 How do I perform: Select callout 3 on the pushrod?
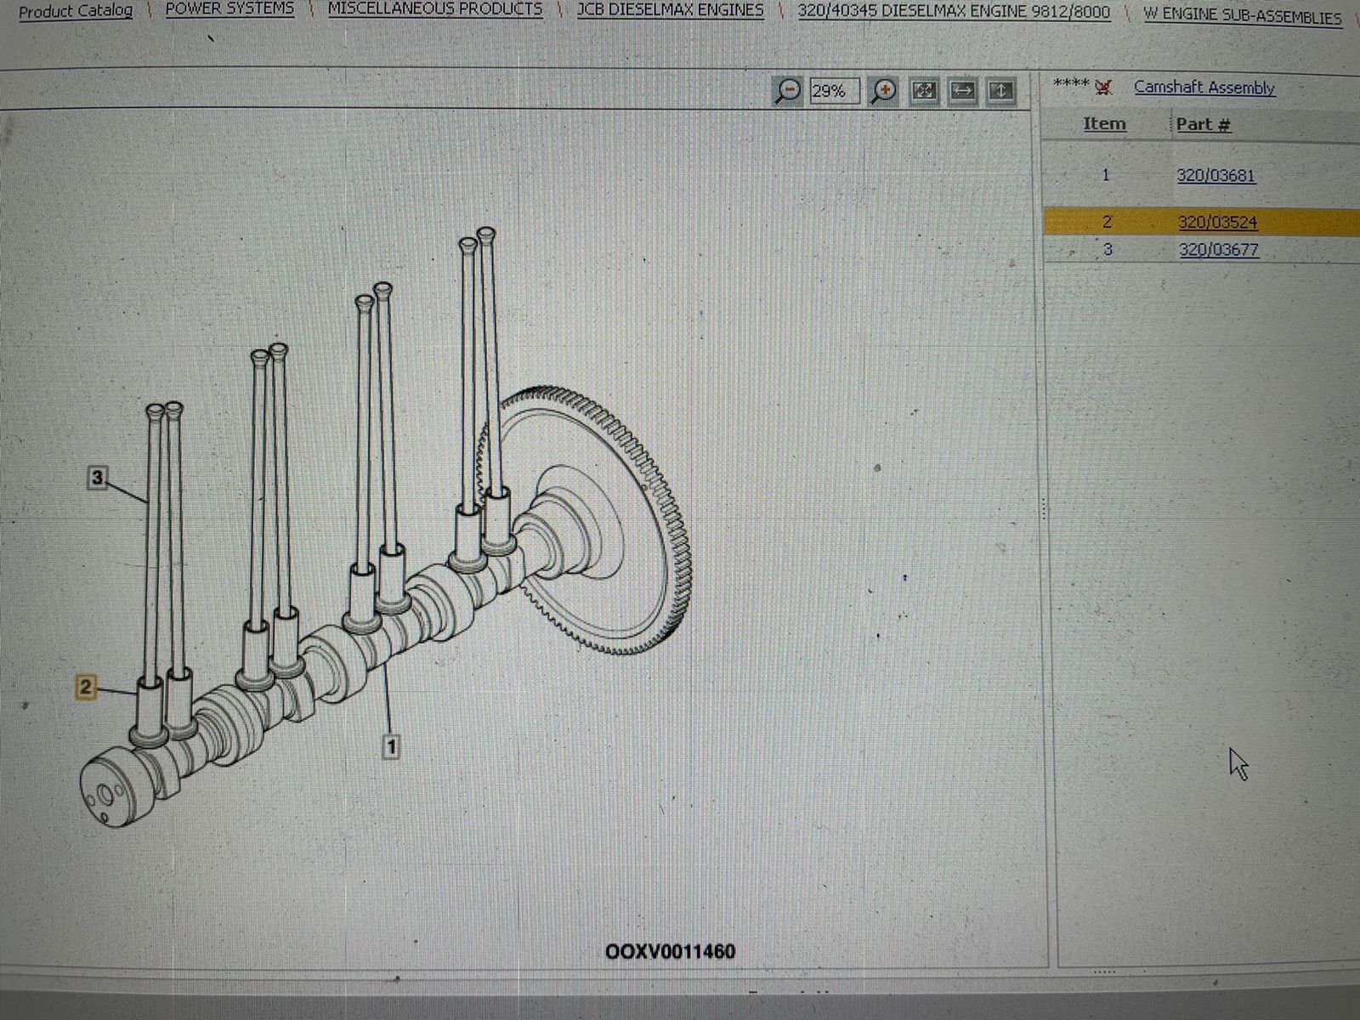98,478
